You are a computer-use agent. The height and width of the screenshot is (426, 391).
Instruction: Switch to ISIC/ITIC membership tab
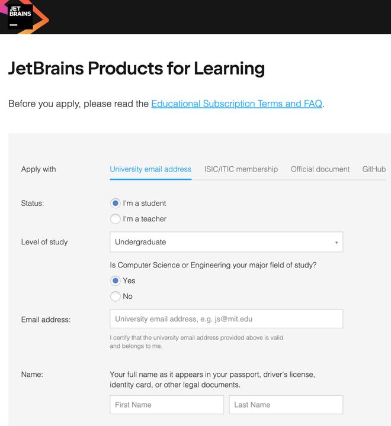point(241,169)
